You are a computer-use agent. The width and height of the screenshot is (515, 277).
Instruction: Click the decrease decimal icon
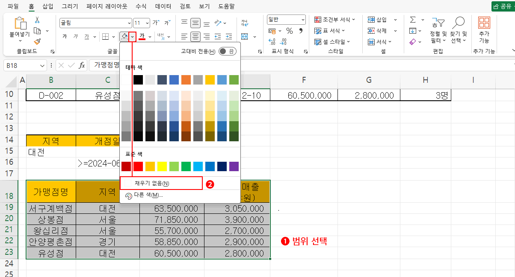coord(283,41)
